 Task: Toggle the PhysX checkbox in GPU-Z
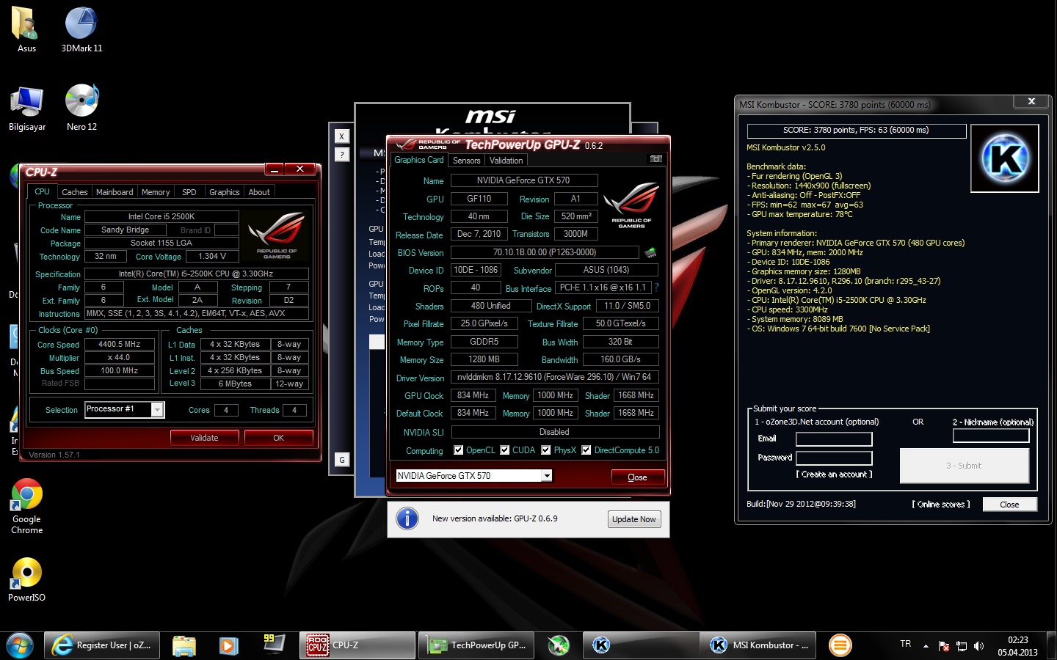546,450
